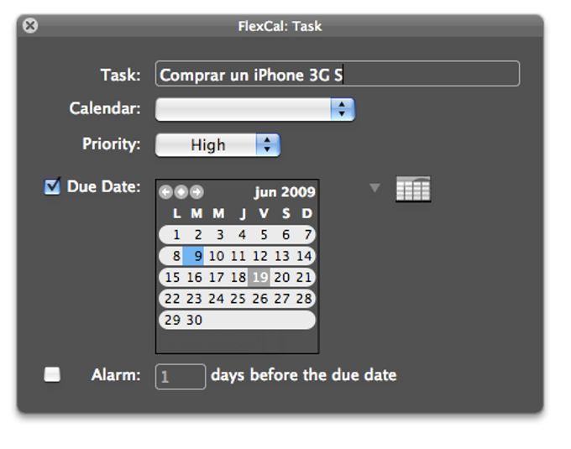Select June 9 in the calendar
Image resolution: width=571 pixels, height=449 pixels.
(197, 256)
